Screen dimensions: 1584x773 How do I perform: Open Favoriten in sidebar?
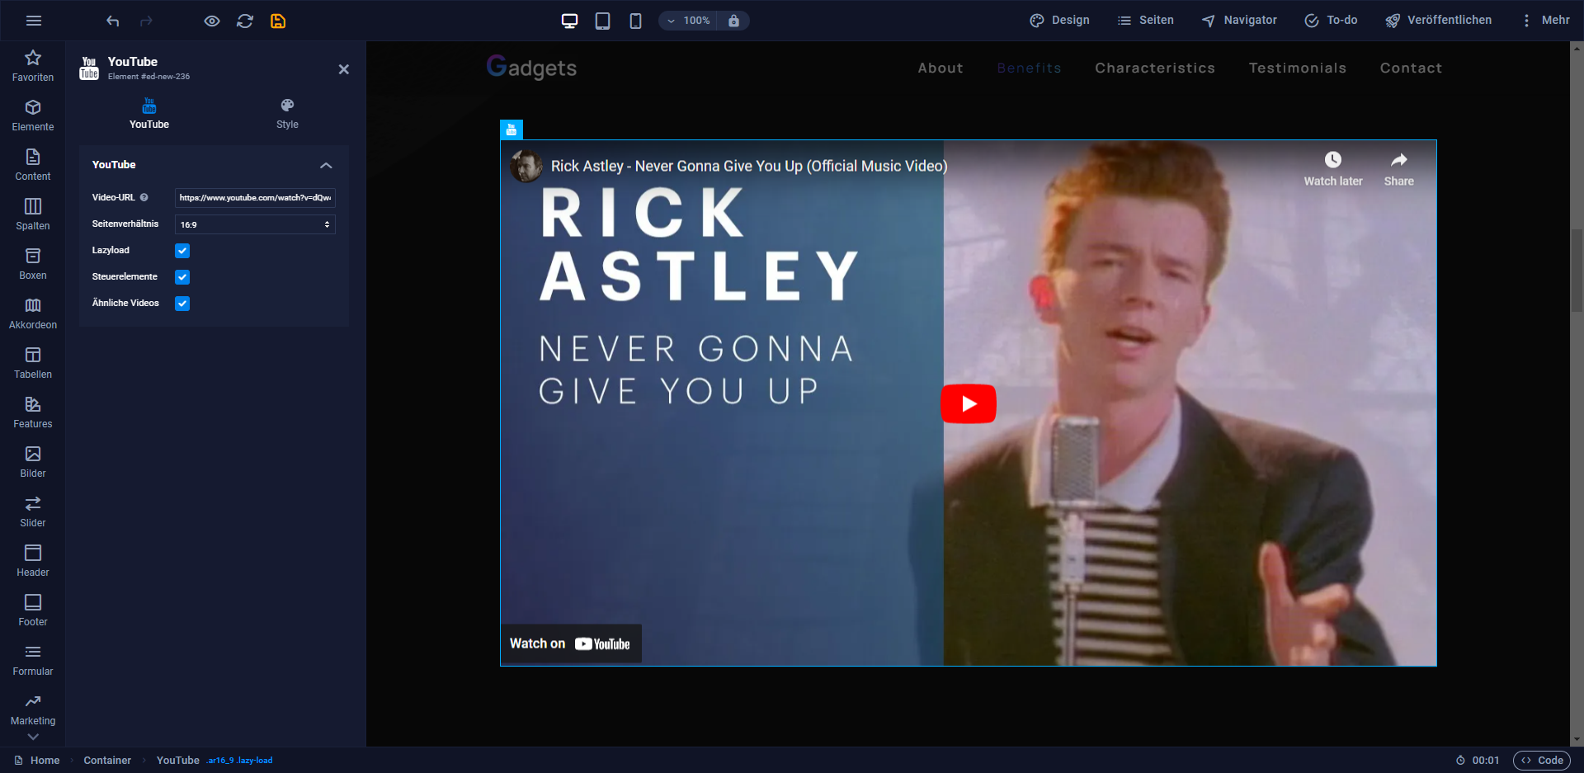coord(33,66)
